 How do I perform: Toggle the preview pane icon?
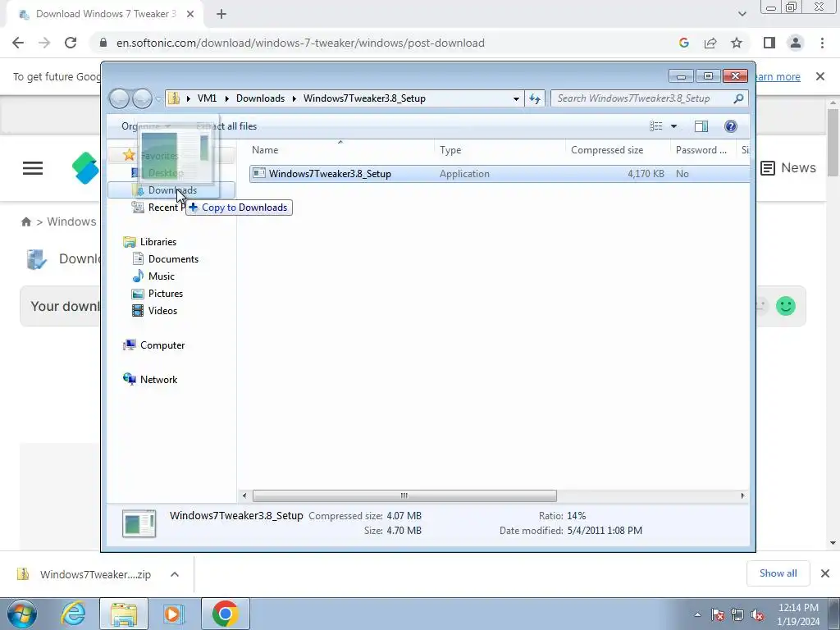(701, 126)
